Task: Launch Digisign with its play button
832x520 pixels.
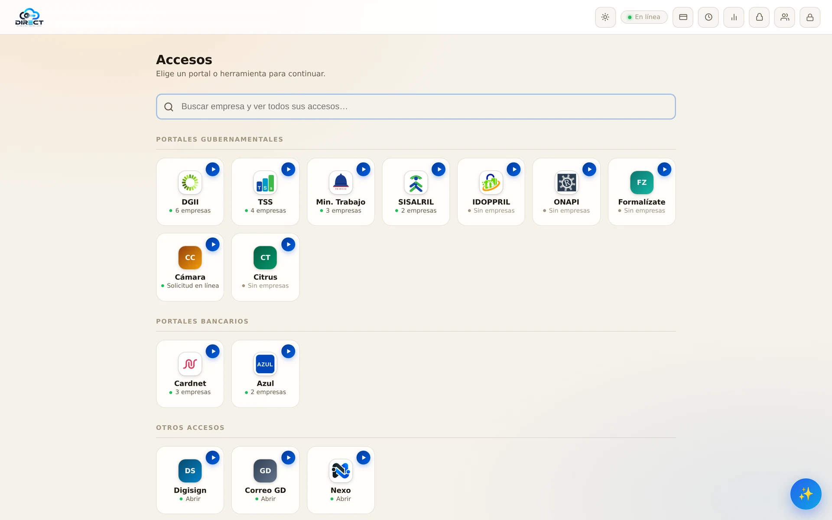Action: pos(213,458)
